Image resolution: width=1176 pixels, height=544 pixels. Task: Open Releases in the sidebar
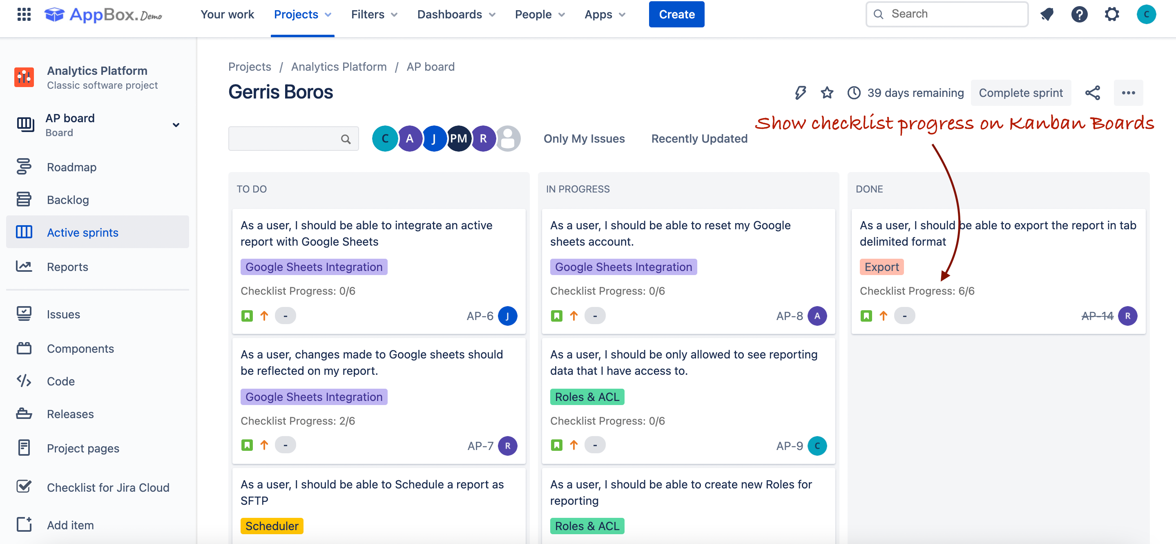pos(97,414)
